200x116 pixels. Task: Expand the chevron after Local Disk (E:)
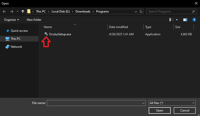click(73, 11)
